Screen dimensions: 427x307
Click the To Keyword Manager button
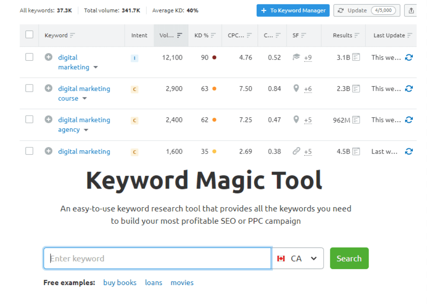coord(293,11)
